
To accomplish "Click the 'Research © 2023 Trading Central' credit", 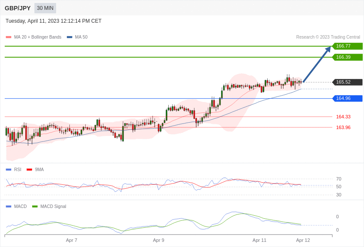I will (328, 37).
